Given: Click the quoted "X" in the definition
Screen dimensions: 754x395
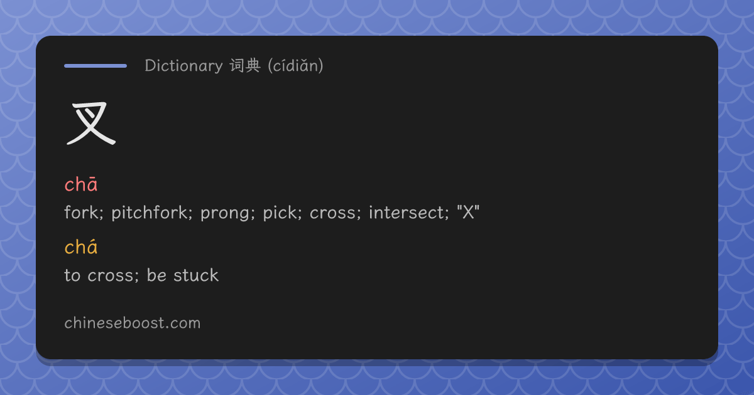Looking at the screenshot, I should point(468,212).
